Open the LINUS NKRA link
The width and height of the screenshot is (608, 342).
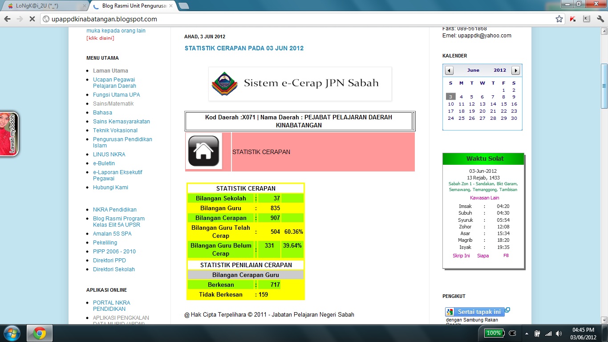(109, 154)
